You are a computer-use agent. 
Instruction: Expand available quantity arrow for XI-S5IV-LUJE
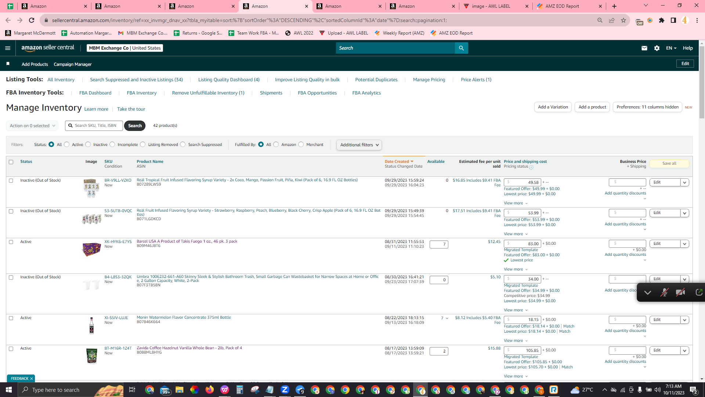coord(447,318)
